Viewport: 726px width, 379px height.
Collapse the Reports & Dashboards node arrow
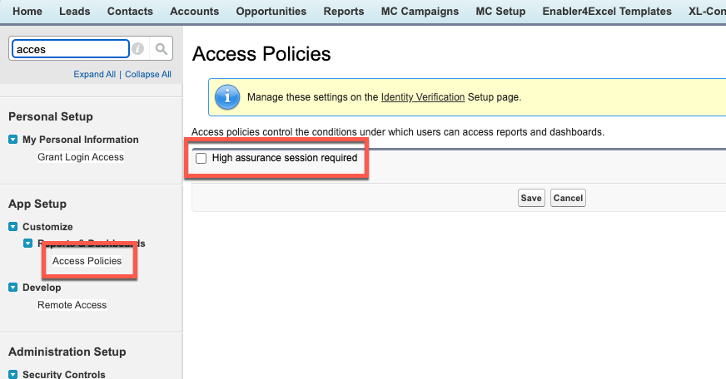tap(28, 244)
